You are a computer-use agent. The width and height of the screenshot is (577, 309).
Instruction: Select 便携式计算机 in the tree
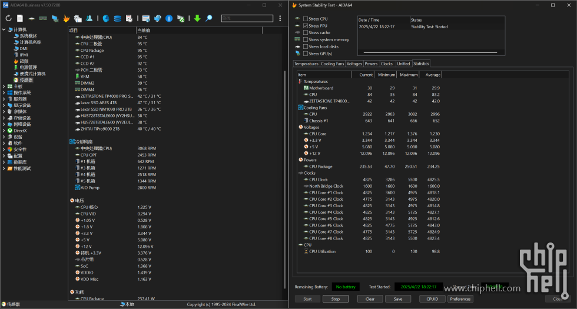[x=33, y=74]
